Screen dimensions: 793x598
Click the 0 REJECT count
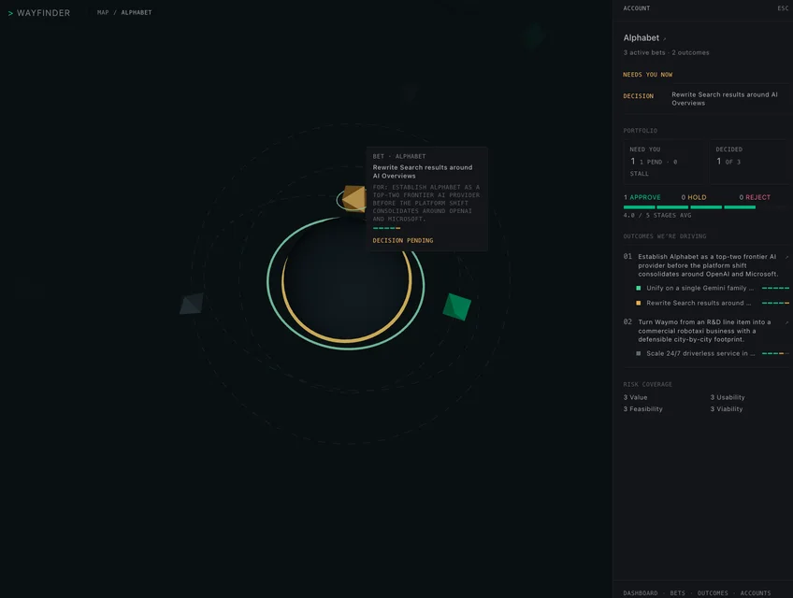coord(755,197)
